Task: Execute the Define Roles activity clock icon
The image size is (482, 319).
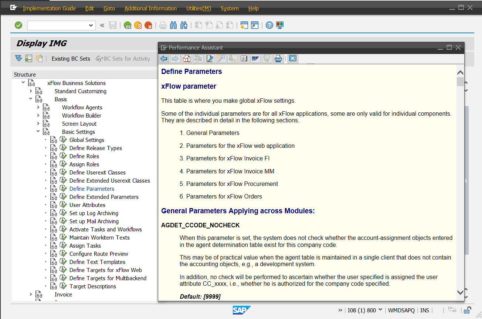Action: (x=63, y=156)
